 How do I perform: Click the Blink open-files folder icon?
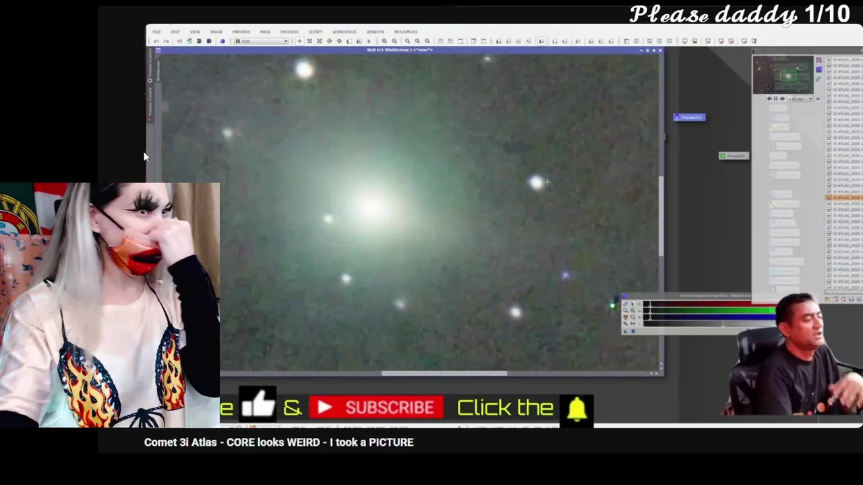(x=827, y=299)
